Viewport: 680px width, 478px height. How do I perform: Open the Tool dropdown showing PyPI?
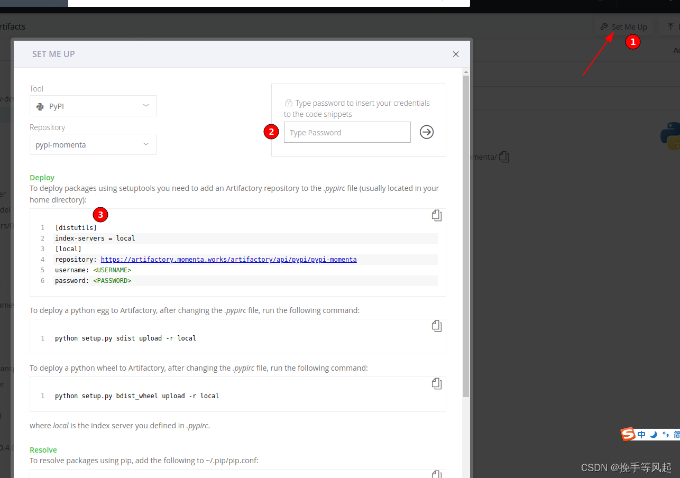click(93, 106)
